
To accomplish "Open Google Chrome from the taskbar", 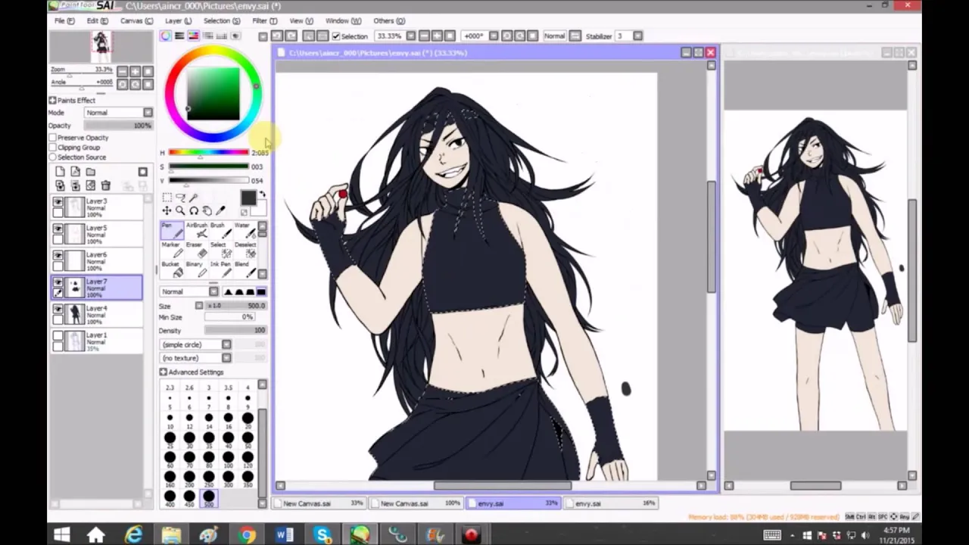I will (x=247, y=535).
